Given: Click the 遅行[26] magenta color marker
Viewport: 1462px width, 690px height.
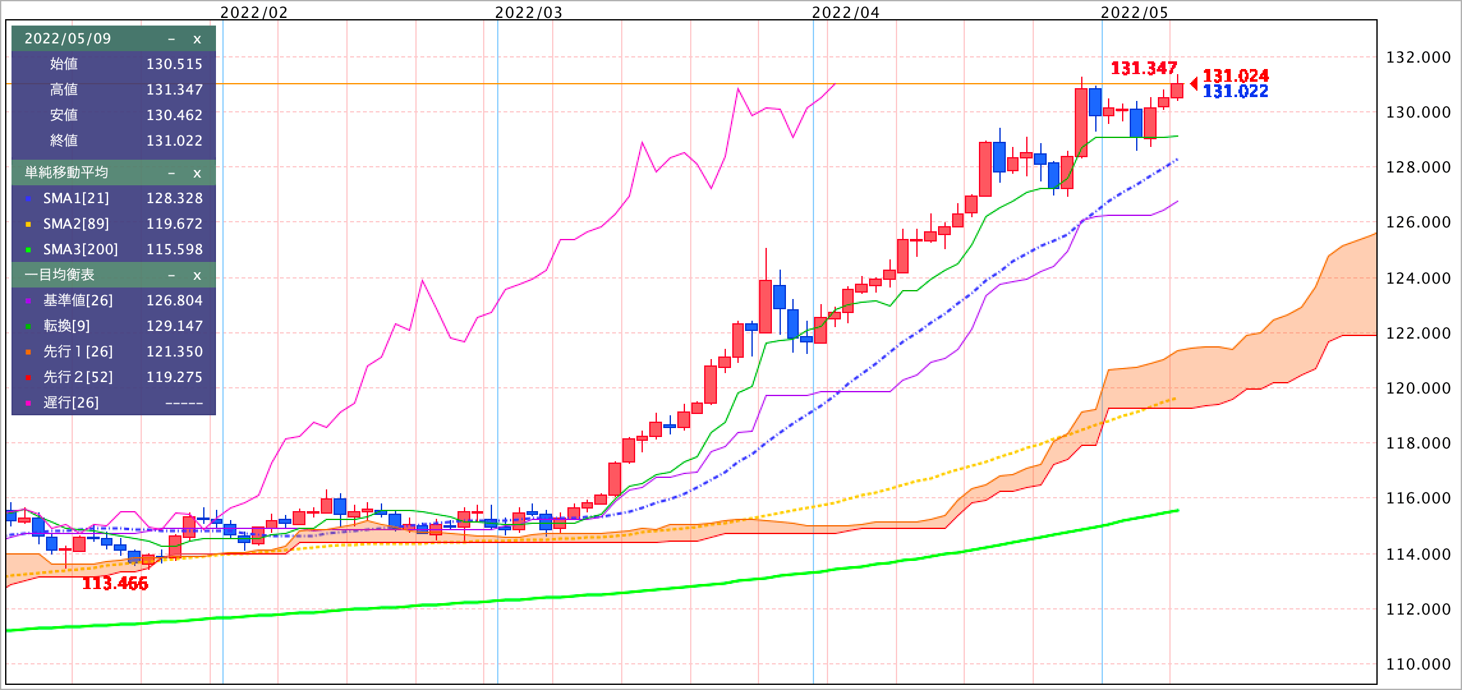Looking at the screenshot, I should point(27,404).
